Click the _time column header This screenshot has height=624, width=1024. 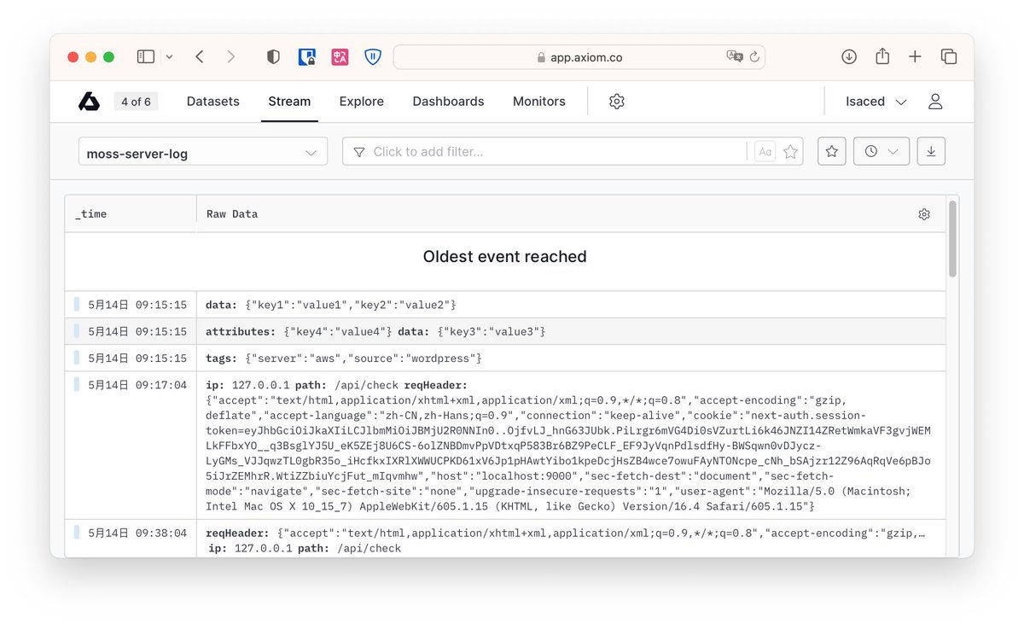click(131, 214)
